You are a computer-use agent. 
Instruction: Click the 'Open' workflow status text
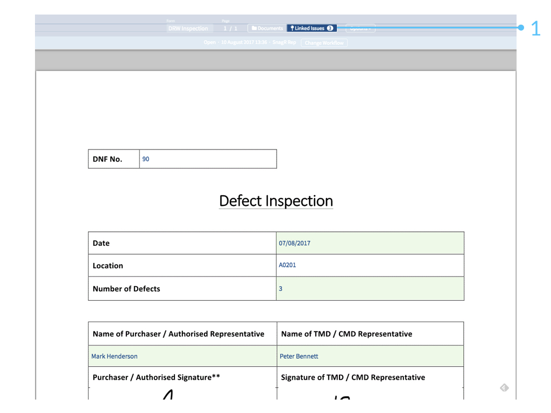210,42
